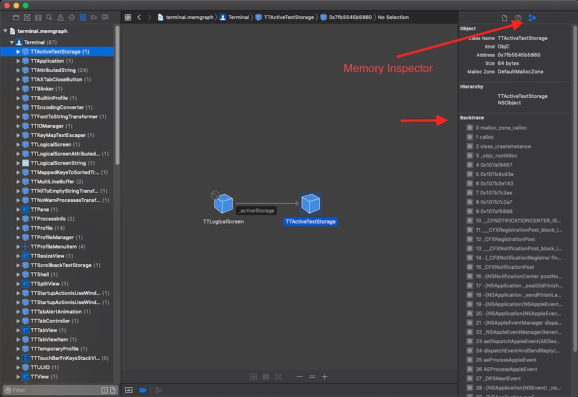The width and height of the screenshot is (578, 397).
Task: Open the Find navigator magnifier icon
Action: tap(48, 18)
